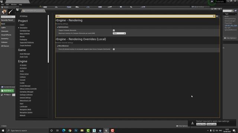Open Steam from taskbar

tap(100, 130)
